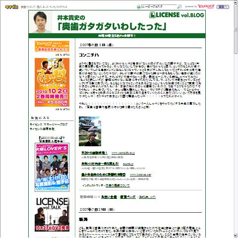Open the 大阪LOVER'S event banner
This screenshot has width=238, height=238.
tap(52, 167)
